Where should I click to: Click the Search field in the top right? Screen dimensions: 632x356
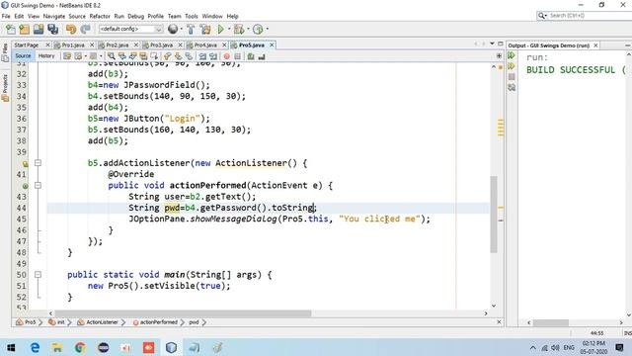[x=585, y=16]
